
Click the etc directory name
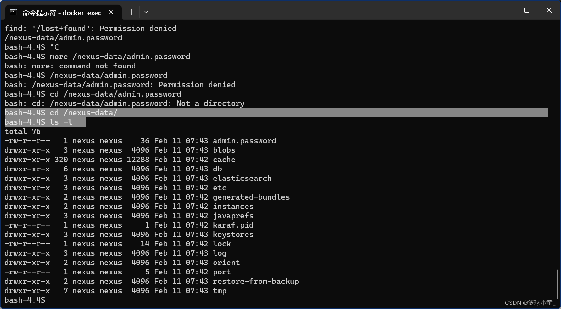tap(219, 188)
